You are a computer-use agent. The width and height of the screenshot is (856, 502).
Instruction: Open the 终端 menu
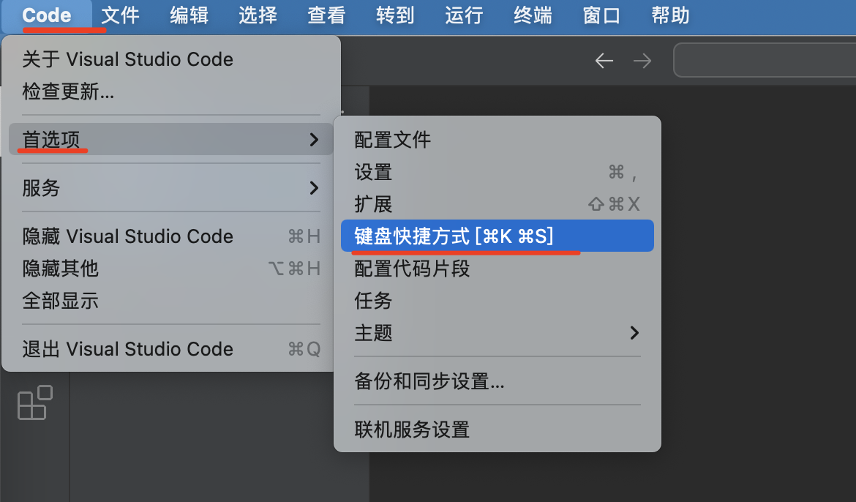pyautogui.click(x=533, y=15)
